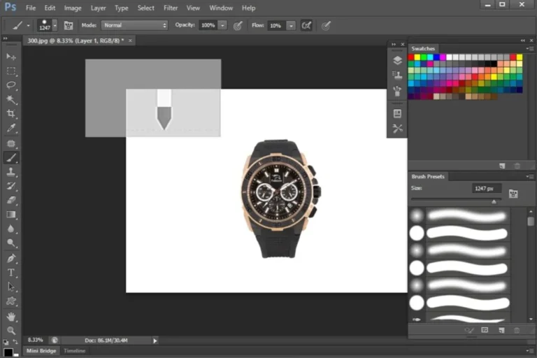Open the Help menu
537x358 pixels.
click(249, 8)
